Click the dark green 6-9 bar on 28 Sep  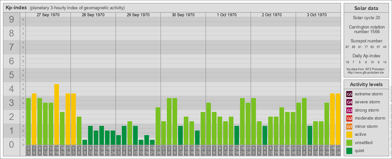click(x=85, y=142)
